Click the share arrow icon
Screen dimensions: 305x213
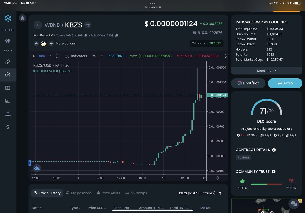click(x=36, y=43)
